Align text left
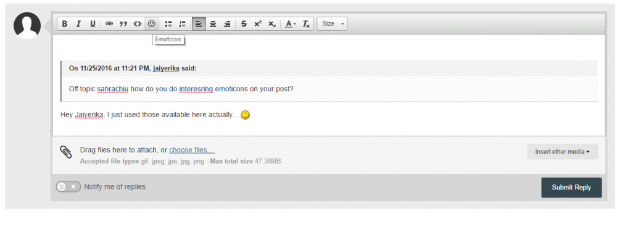Viewport: 617px width, 232px height. pos(199,24)
